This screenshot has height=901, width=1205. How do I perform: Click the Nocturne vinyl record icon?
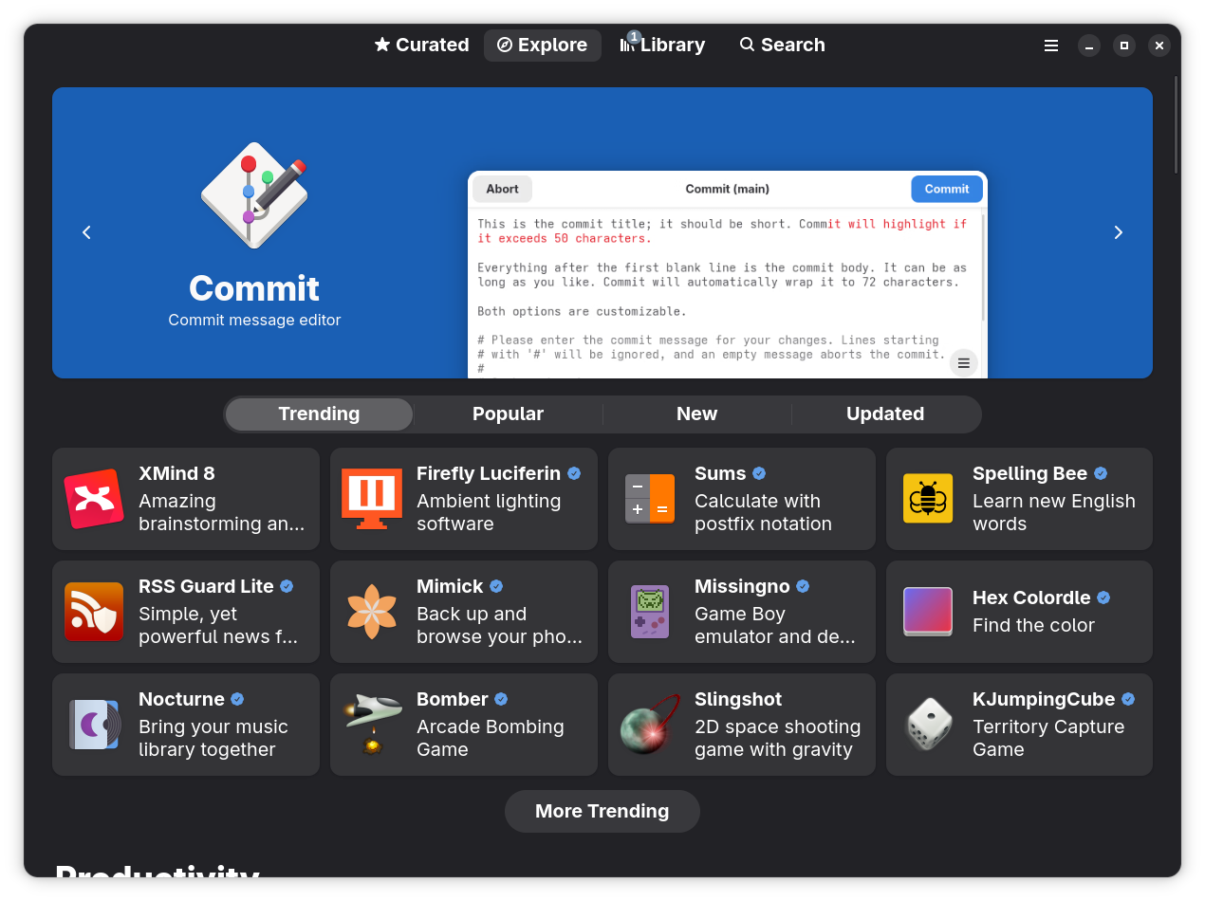pos(94,725)
